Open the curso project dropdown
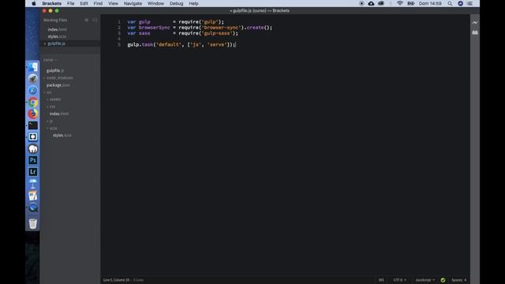The image size is (505, 284). pos(50,60)
